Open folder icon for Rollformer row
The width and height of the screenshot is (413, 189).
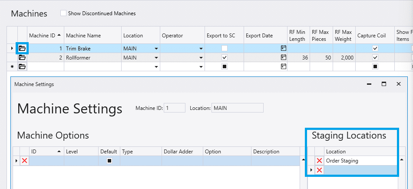[22, 57]
